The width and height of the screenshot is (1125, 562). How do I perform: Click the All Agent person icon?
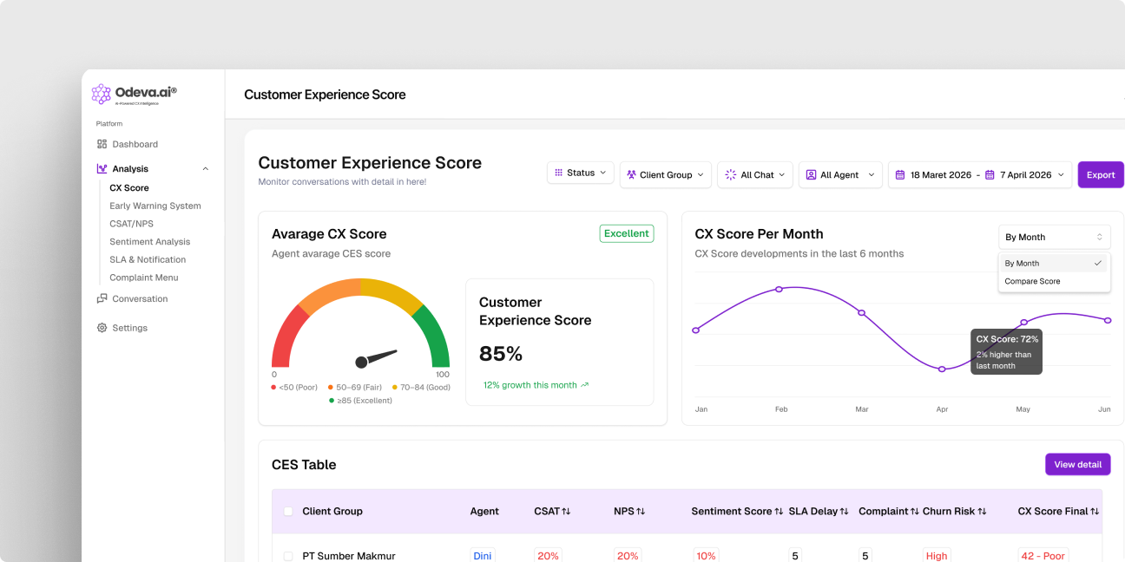(x=812, y=174)
